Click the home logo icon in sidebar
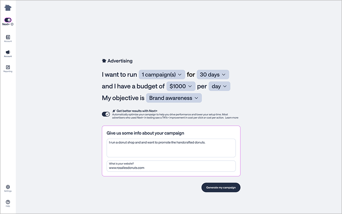This screenshot has height=214, width=342. [x=8, y=8]
